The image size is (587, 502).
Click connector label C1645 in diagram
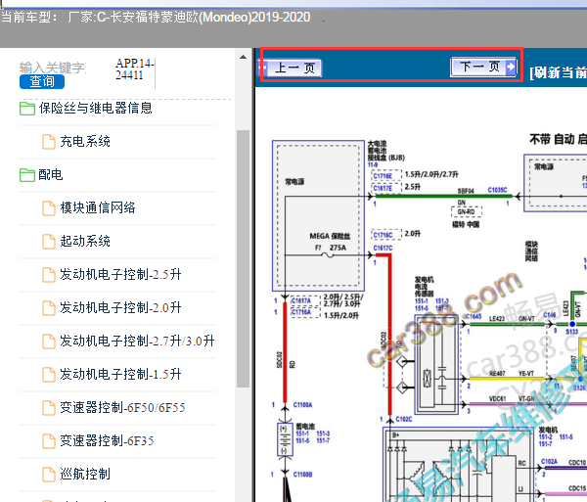pos(474,317)
